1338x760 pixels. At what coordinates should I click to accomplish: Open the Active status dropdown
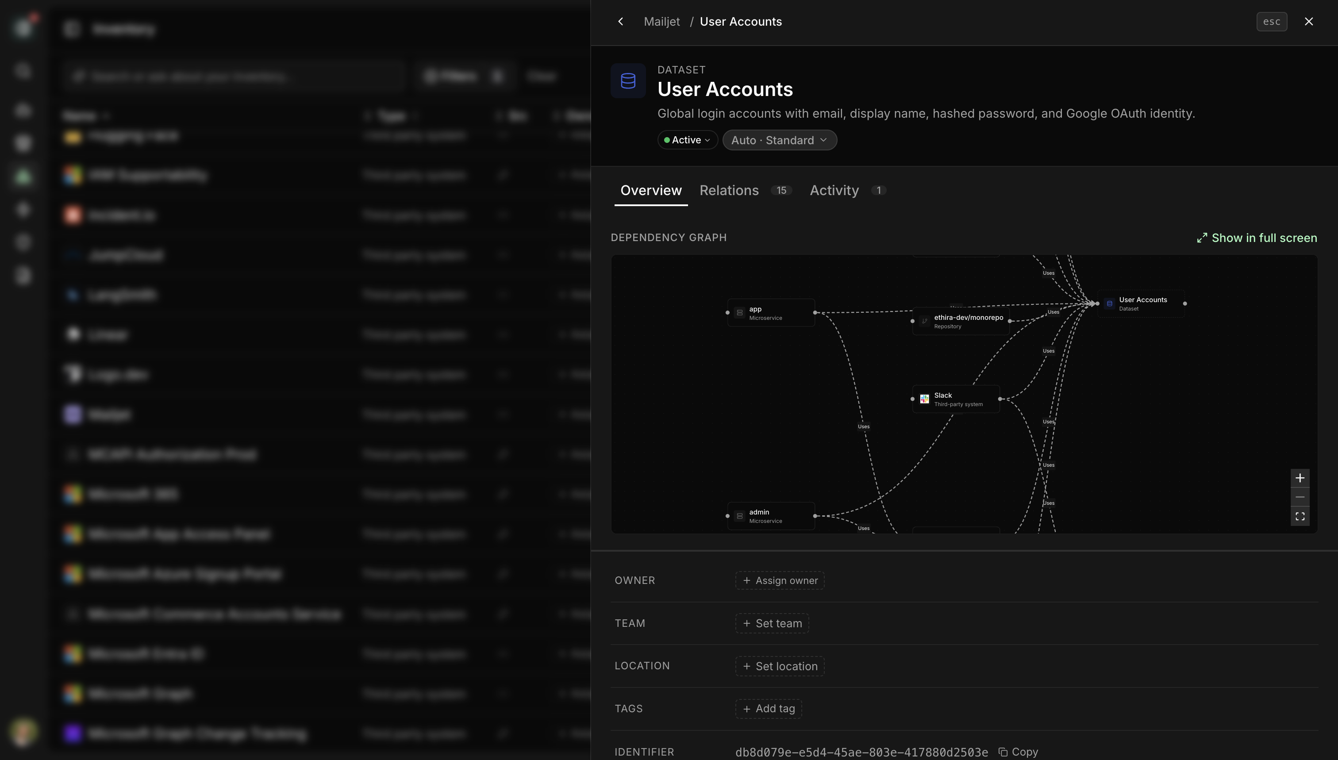click(687, 140)
